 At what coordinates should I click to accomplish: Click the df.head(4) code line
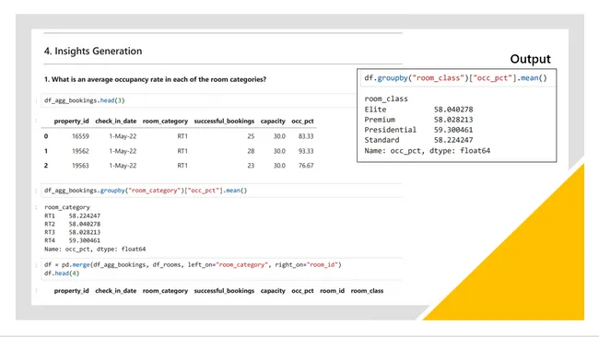pyautogui.click(x=62, y=273)
